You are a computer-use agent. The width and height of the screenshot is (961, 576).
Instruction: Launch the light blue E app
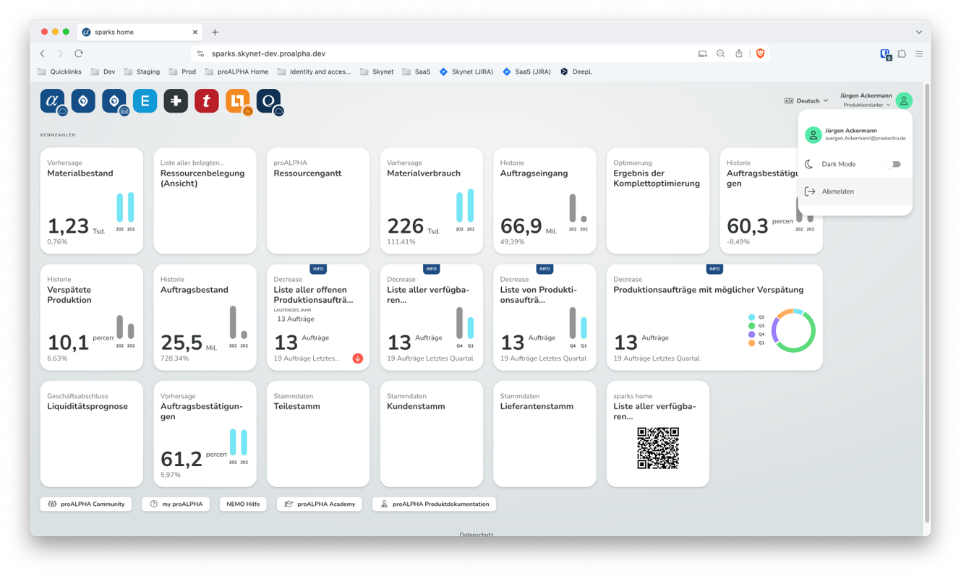click(x=145, y=101)
